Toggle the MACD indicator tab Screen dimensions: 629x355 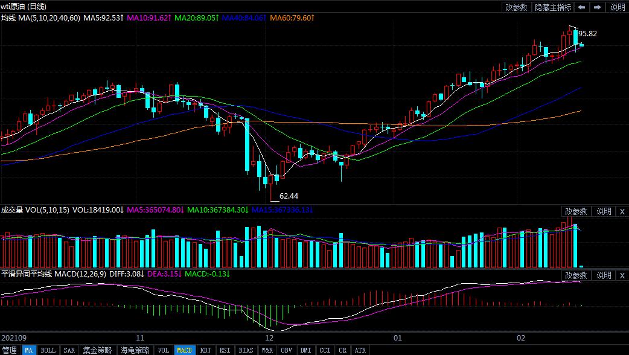tap(184, 350)
